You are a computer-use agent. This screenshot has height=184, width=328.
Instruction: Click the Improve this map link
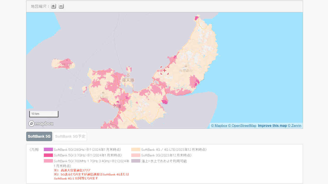point(272,126)
